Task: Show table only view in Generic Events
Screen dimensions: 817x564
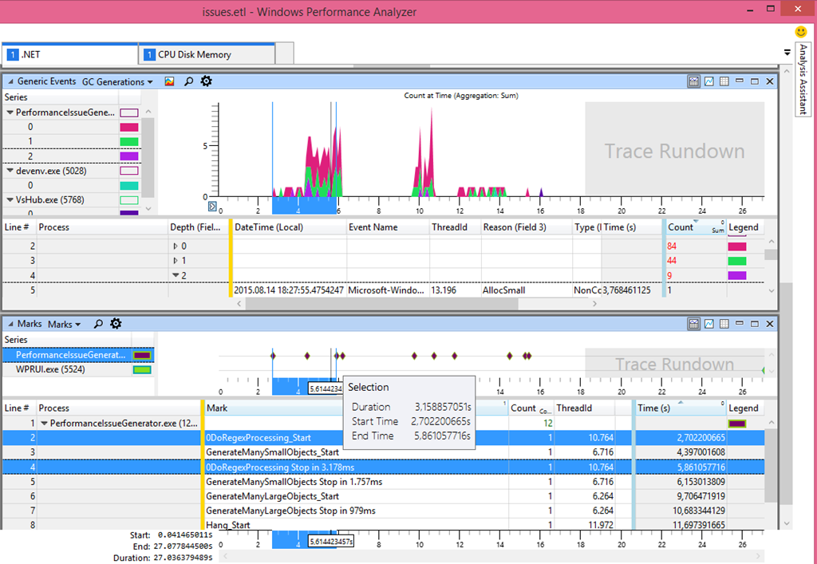Action: (x=724, y=81)
